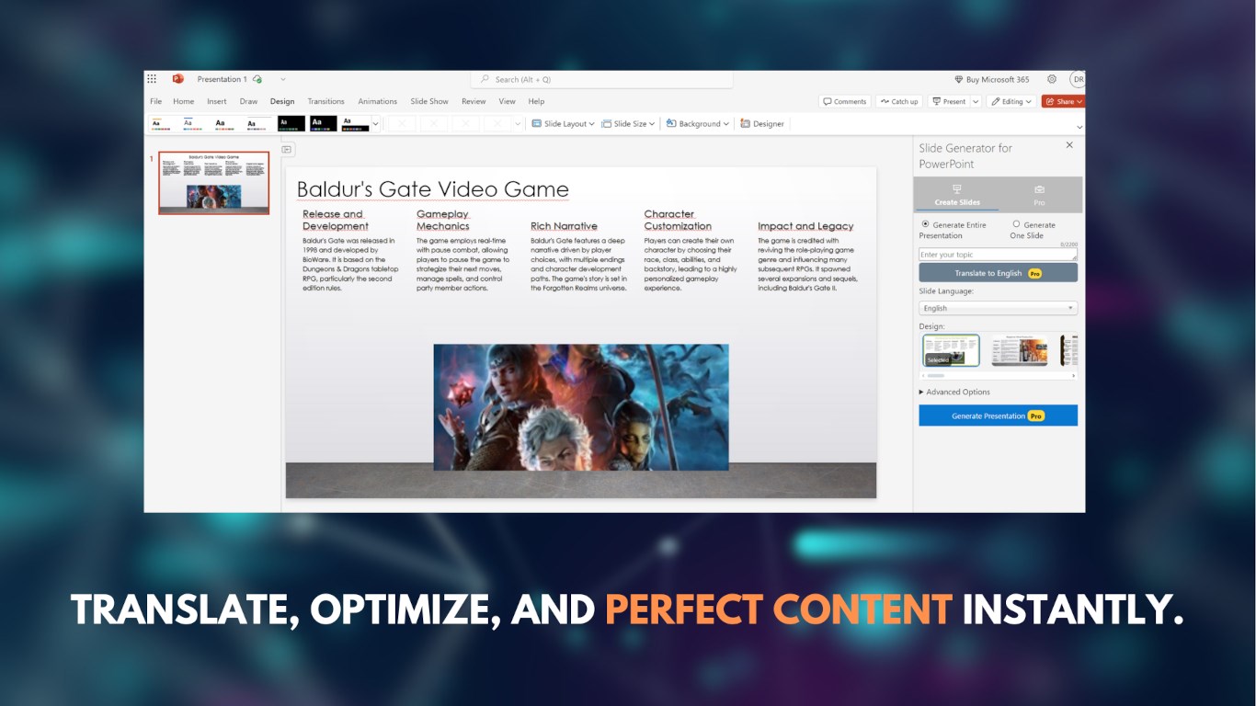1256x706 pixels.
Task: Select the first disabled variant box
Action: click(402, 123)
